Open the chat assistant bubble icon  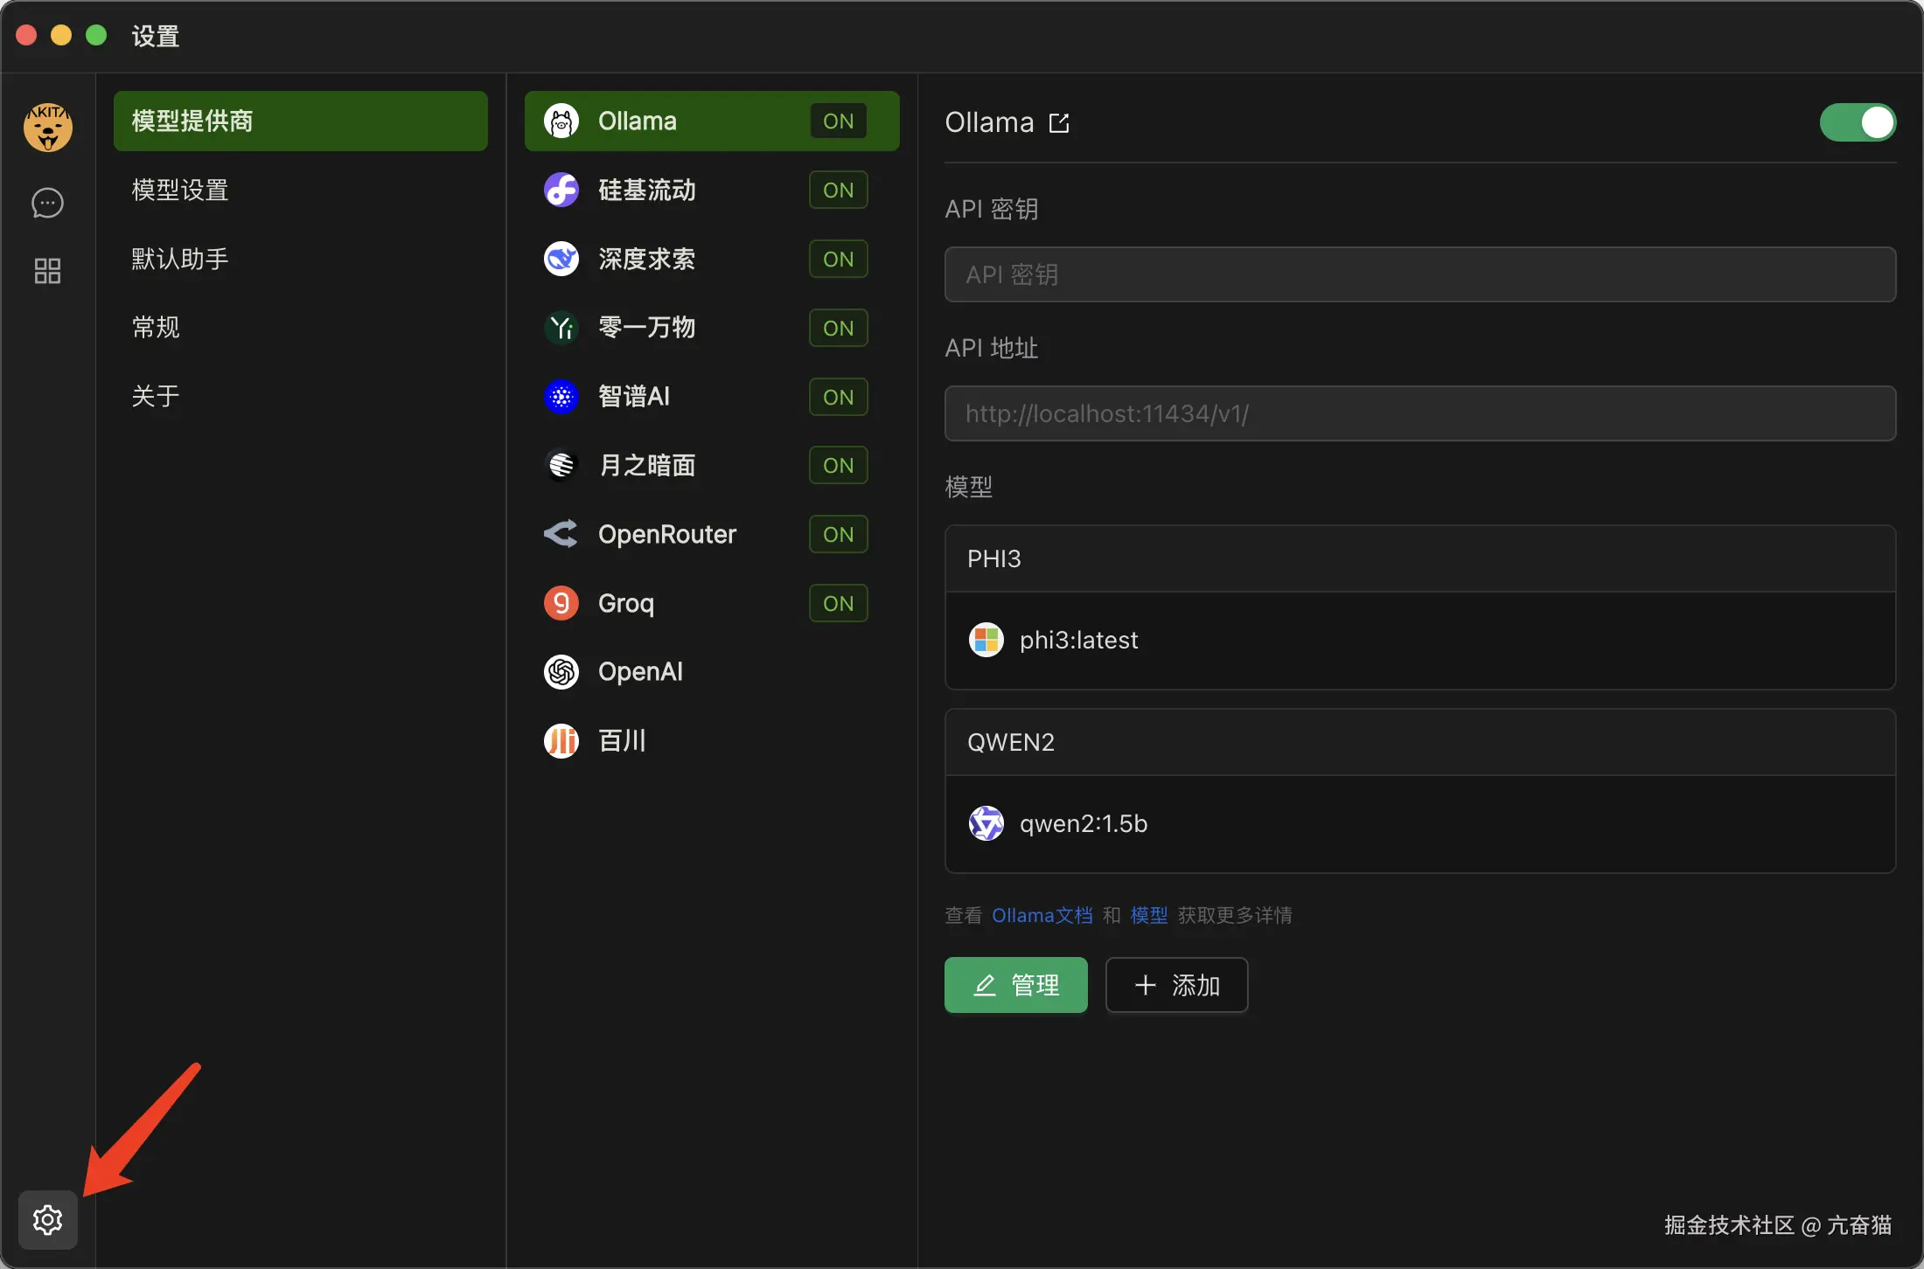coord(47,203)
